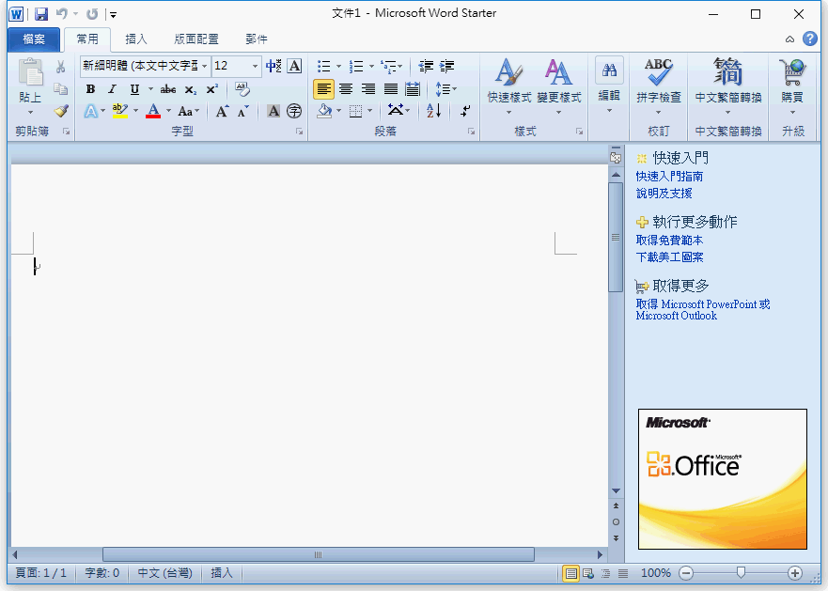This screenshot has width=828, height=591.
Task: Open the font size dropdown
Action: [255, 66]
